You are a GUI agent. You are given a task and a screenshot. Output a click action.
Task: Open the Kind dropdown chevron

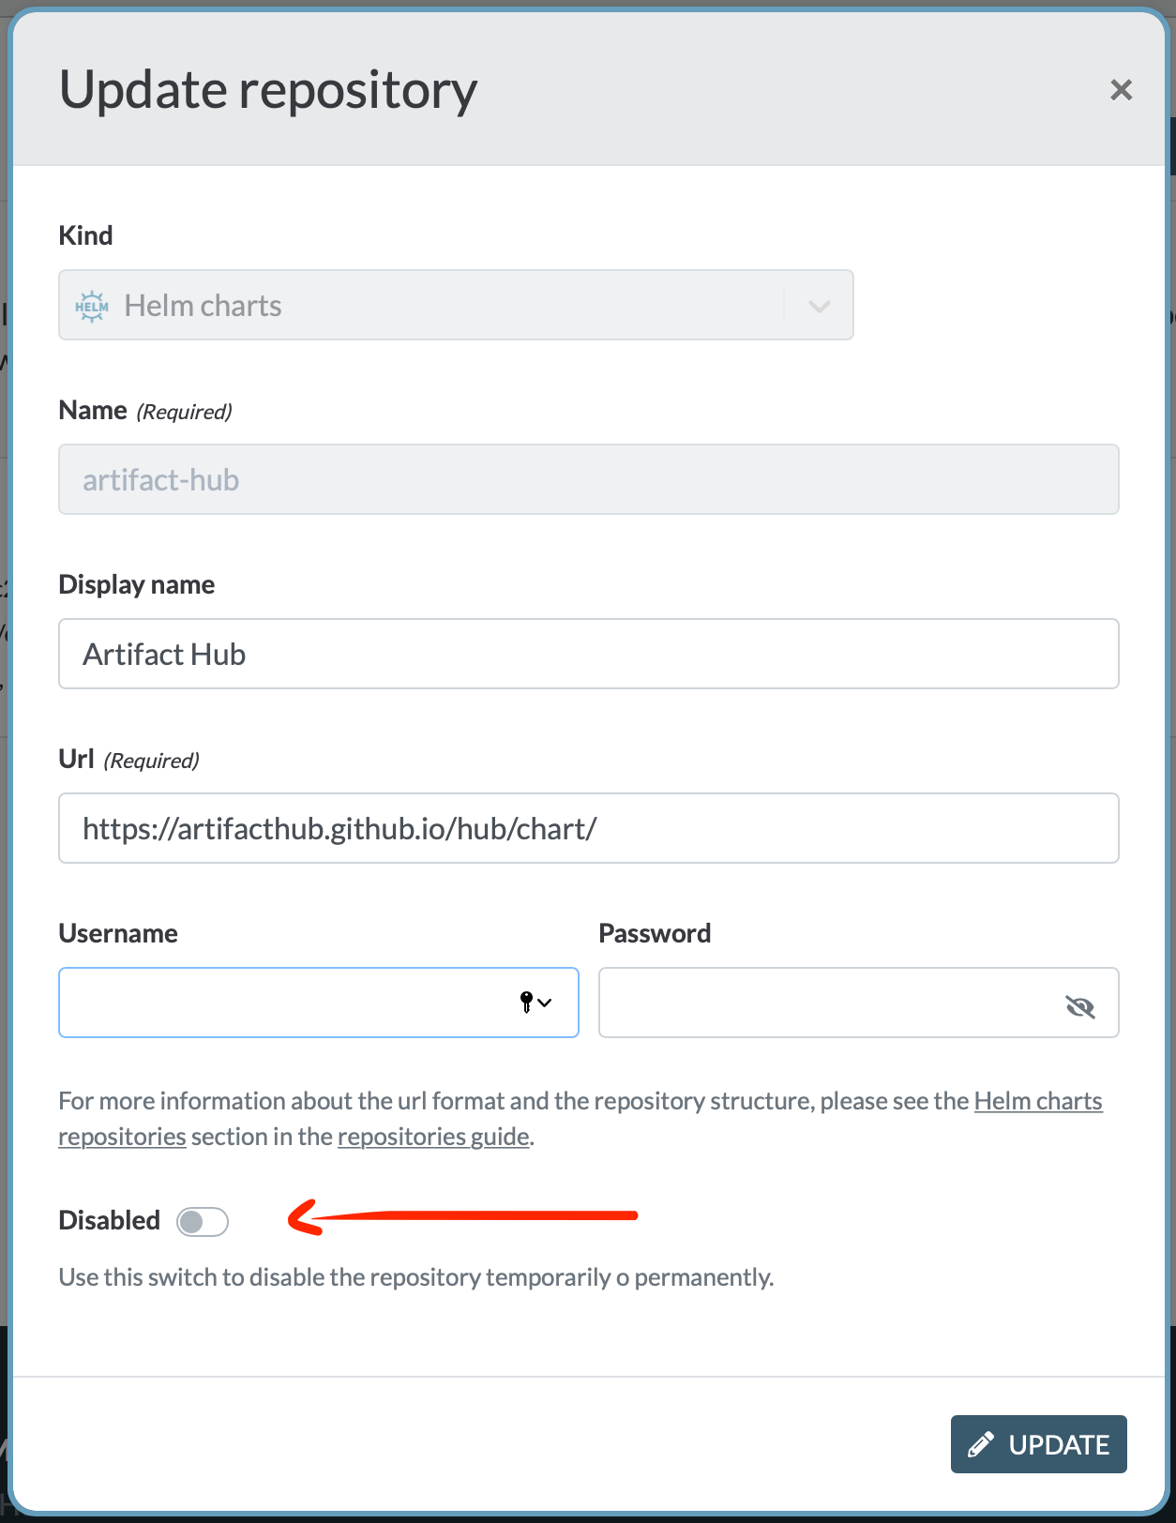click(818, 305)
